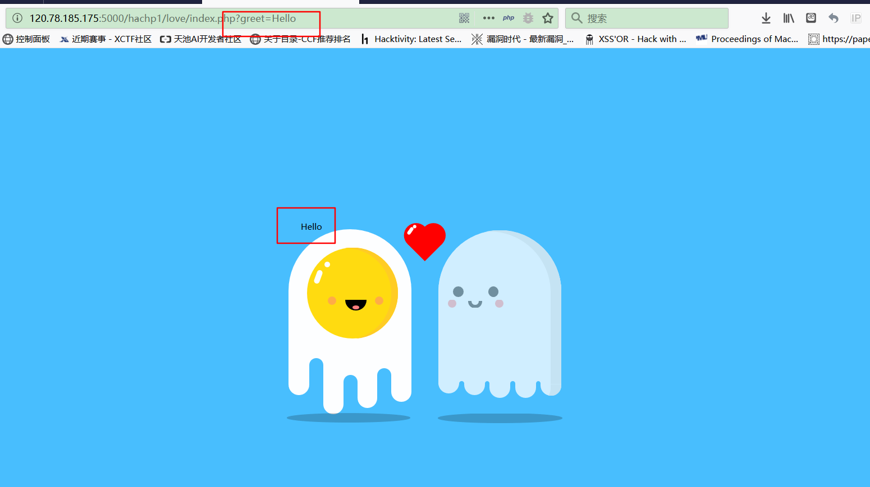Click the æ encoding extension icon
The height and width of the screenshot is (487, 870).
[811, 18]
